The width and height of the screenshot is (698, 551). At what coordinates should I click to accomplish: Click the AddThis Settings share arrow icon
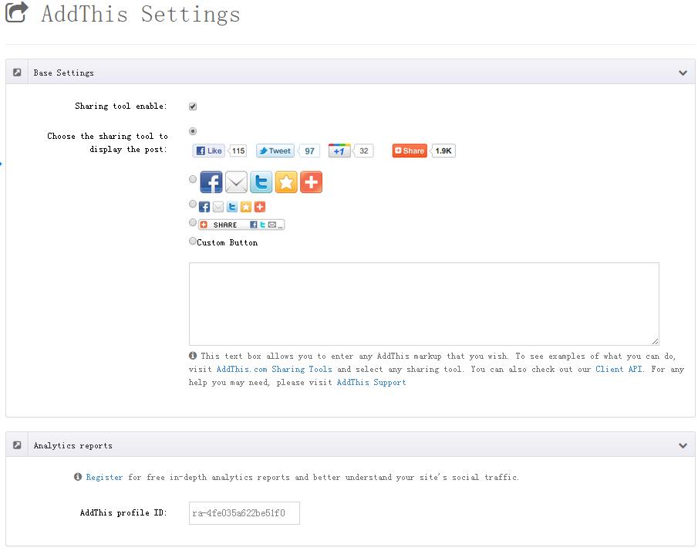[17, 12]
